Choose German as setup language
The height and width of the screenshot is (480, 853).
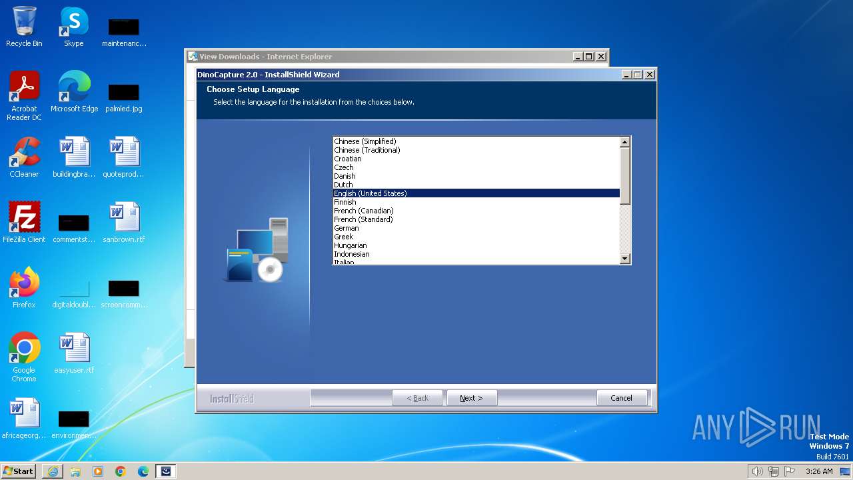(476, 228)
